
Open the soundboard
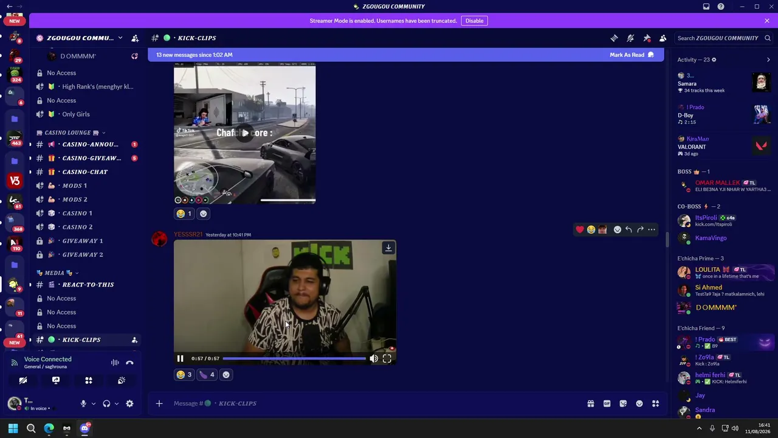point(122,380)
